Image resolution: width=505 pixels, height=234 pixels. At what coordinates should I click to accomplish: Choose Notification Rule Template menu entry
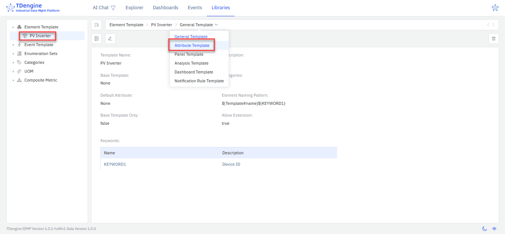point(199,81)
